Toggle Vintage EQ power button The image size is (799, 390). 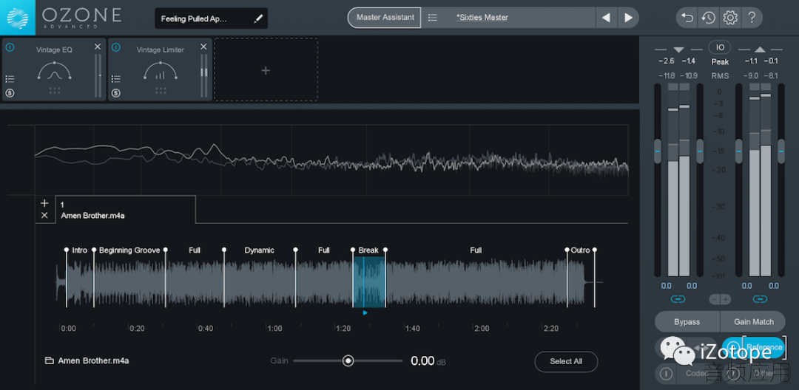[x=10, y=48]
